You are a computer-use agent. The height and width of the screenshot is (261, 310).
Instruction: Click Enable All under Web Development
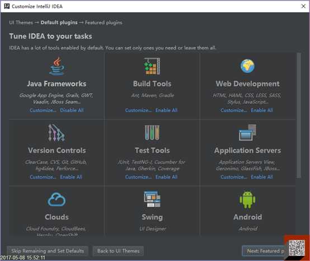point(262,110)
